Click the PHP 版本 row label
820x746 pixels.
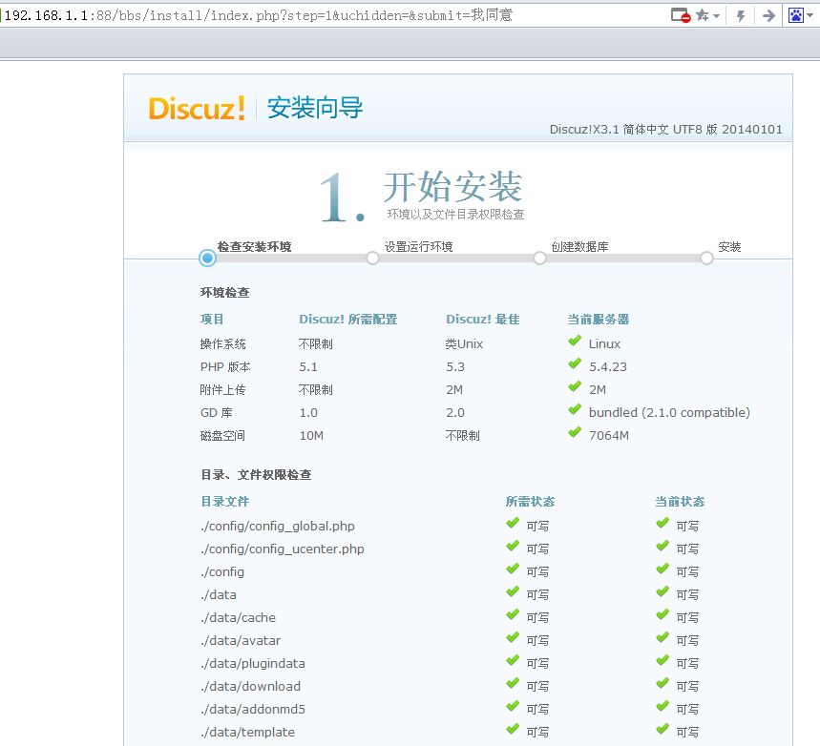point(225,367)
